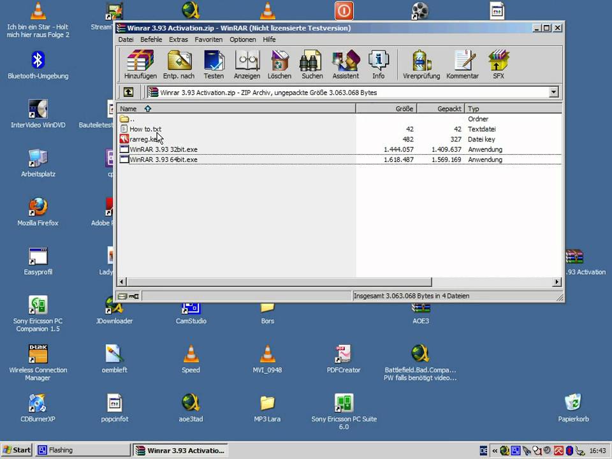This screenshot has width=612, height=459.
Task: Open the Optionen menu
Action: coord(242,40)
